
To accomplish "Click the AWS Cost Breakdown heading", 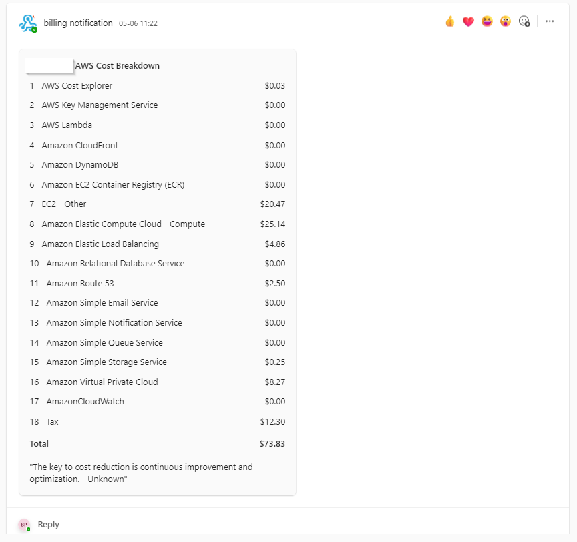I will coord(118,66).
